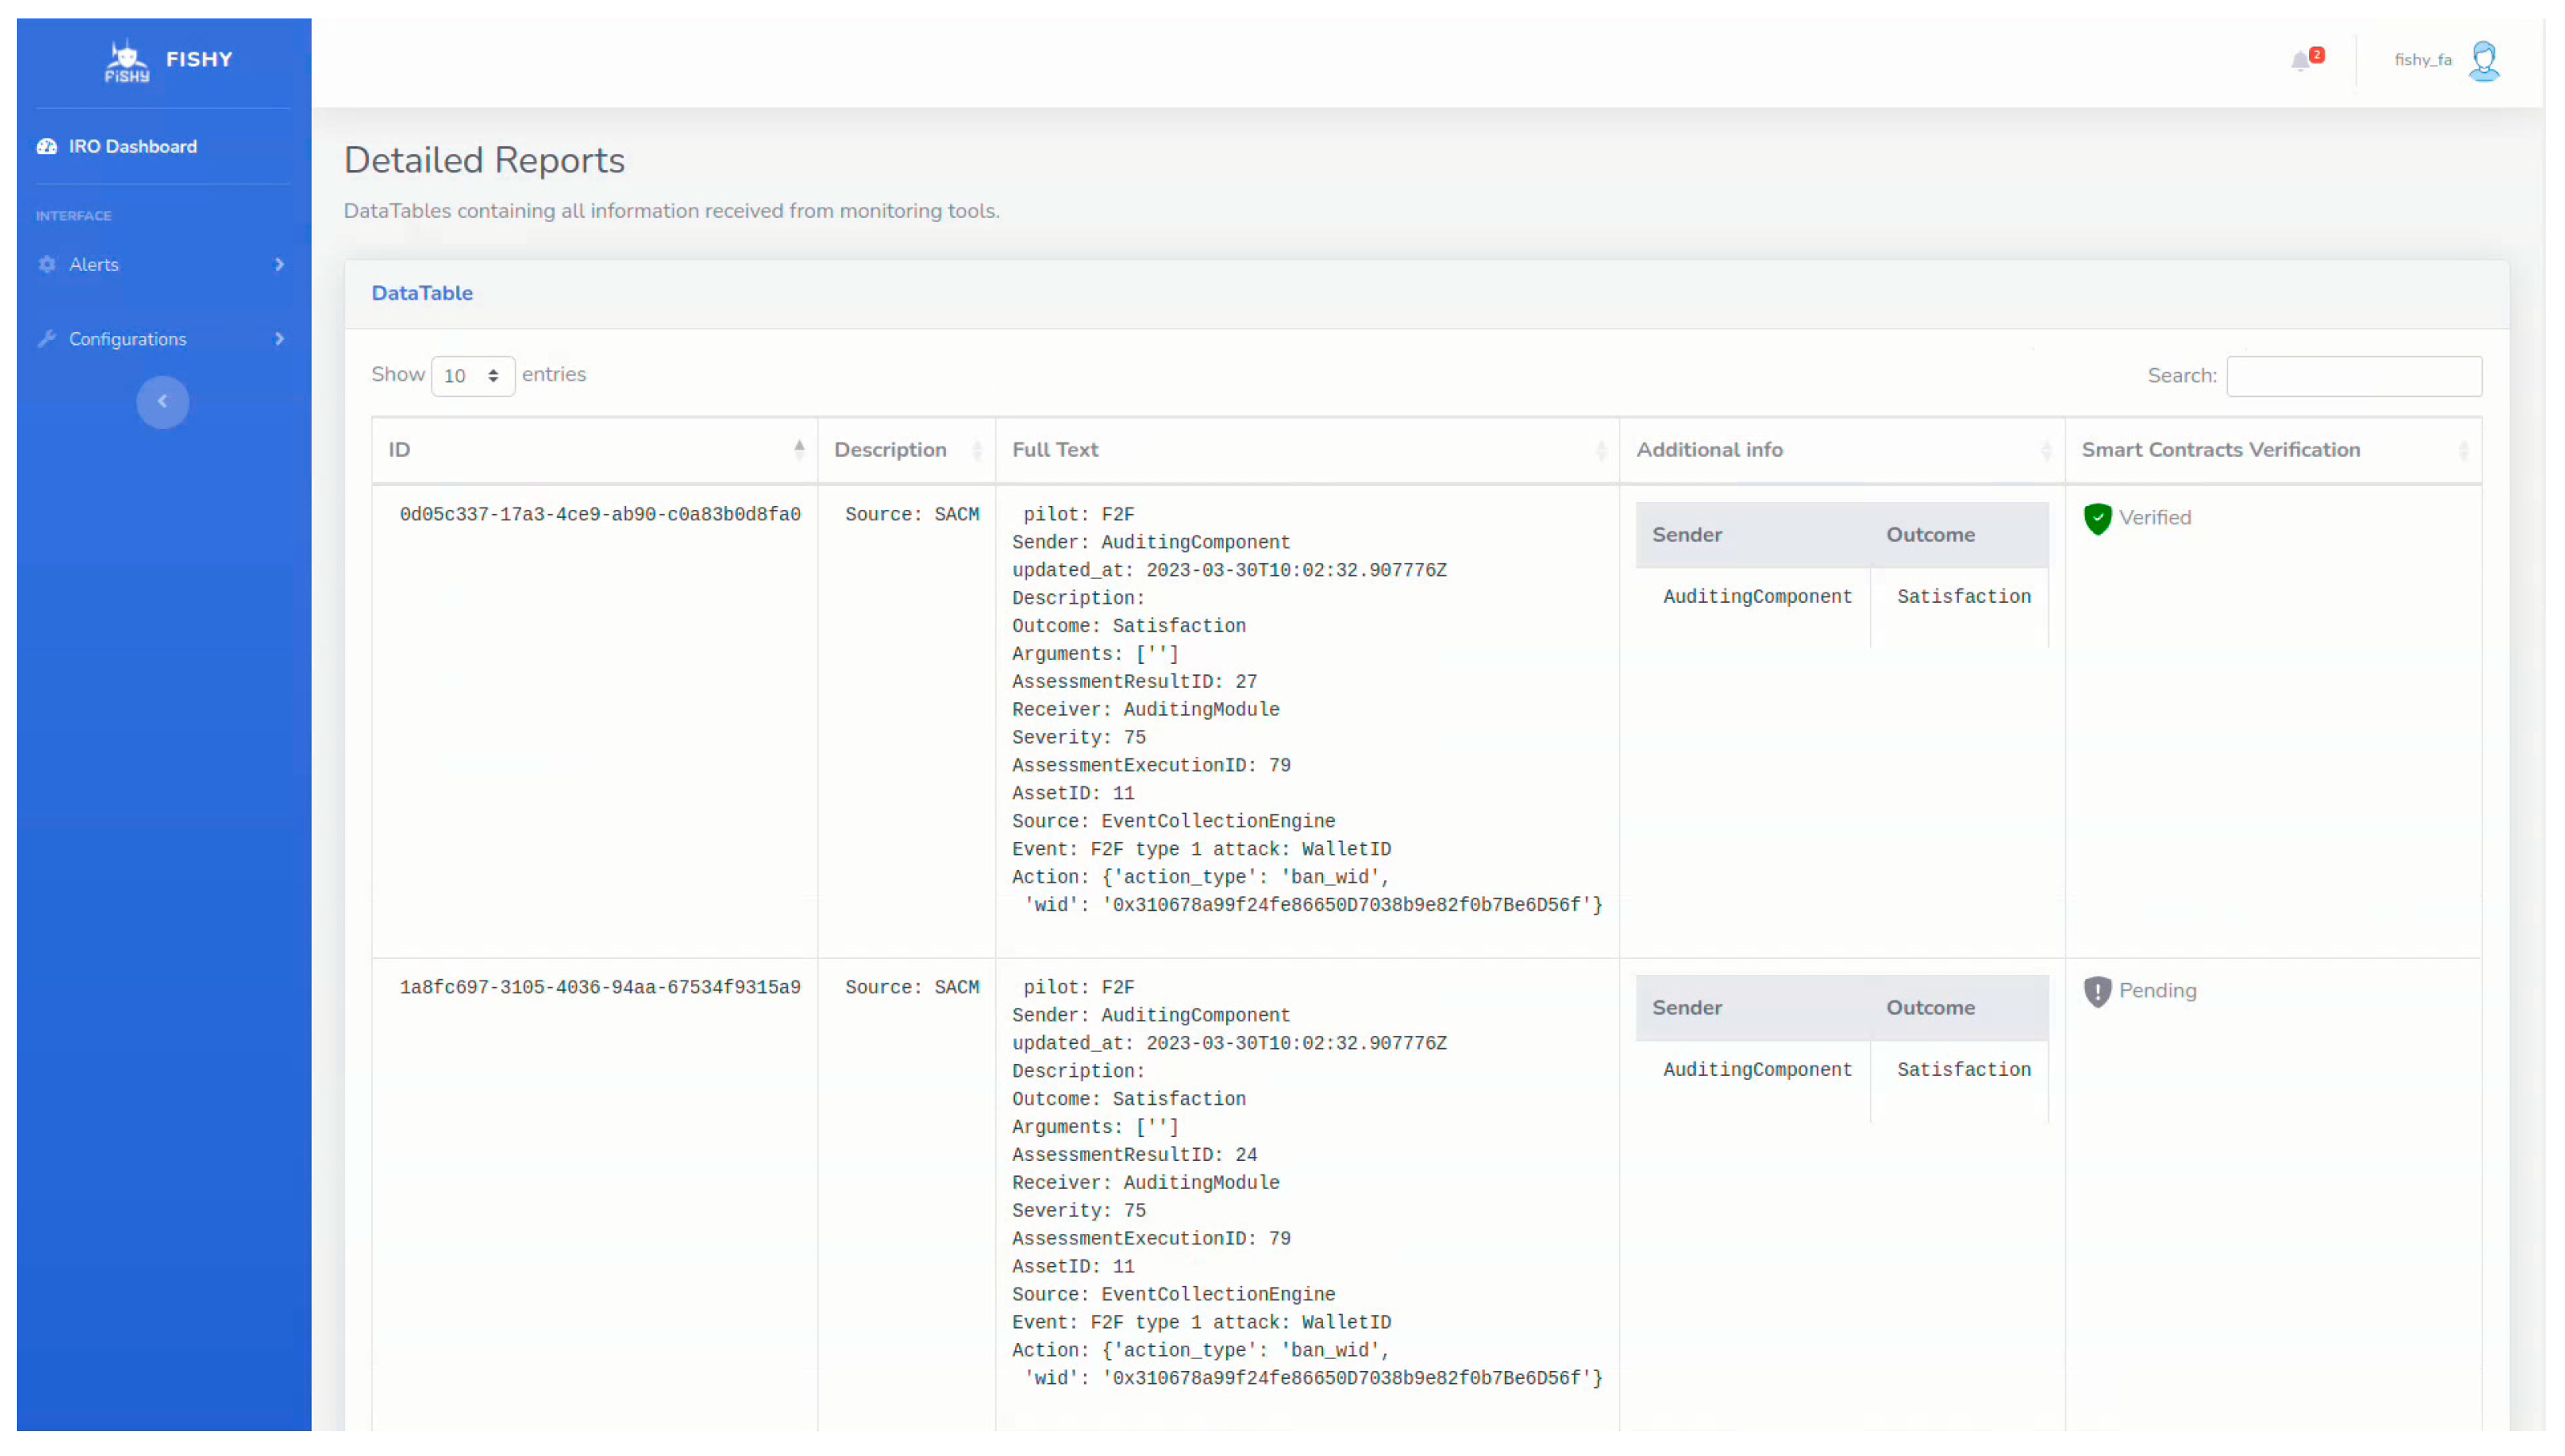The image size is (2565, 1456).
Task: Collapse the sidebar with round toggle
Action: coord(163,402)
